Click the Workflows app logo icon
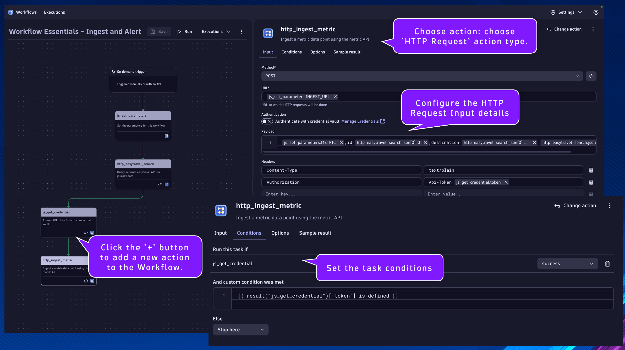Image resolution: width=625 pixels, height=350 pixels. pos(11,12)
